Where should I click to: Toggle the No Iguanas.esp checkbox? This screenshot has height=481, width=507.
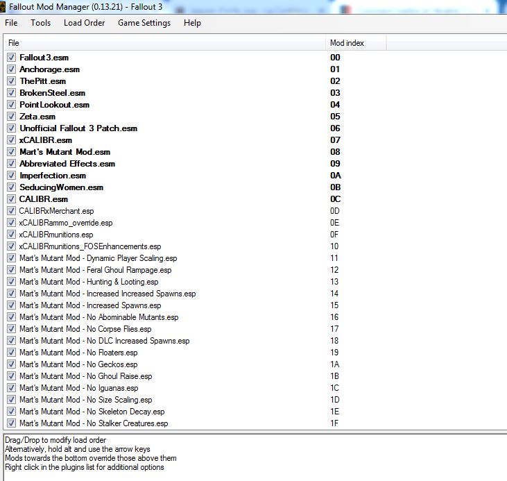coord(11,388)
